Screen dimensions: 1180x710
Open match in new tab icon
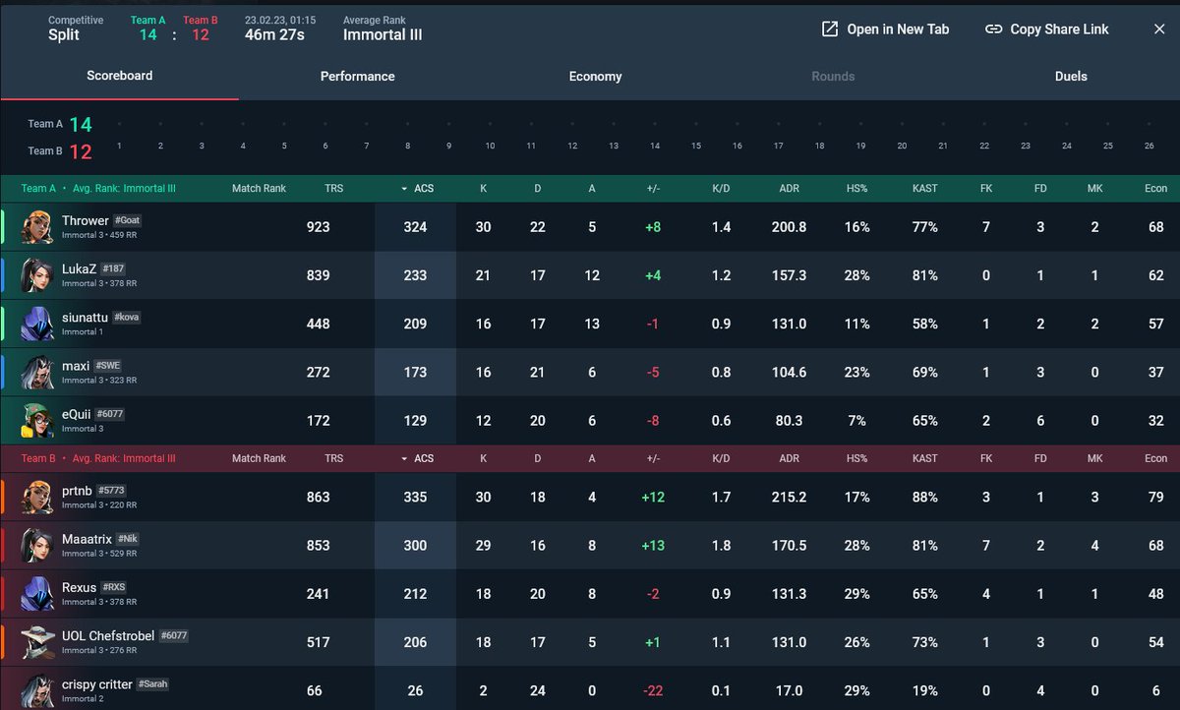(x=830, y=30)
